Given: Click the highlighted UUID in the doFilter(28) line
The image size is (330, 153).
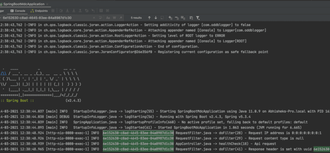Looking at the screenshot, I should pos(138,133).
